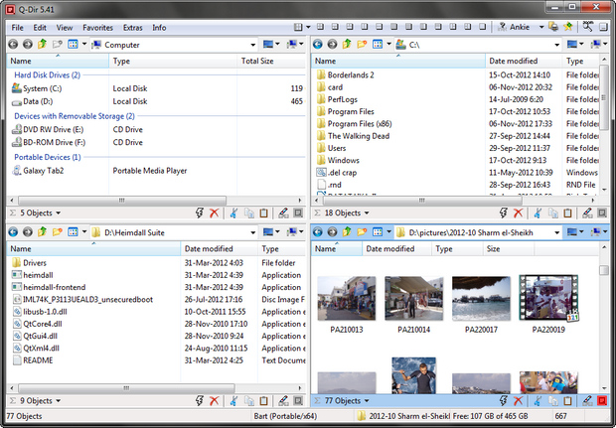This screenshot has width=616, height=428.
Task: Click the edit pencil icon in C:\ pane
Action: [x=587, y=213]
